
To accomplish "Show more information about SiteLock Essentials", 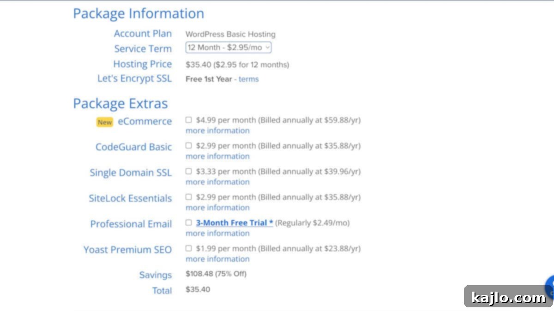I will [217, 207].
